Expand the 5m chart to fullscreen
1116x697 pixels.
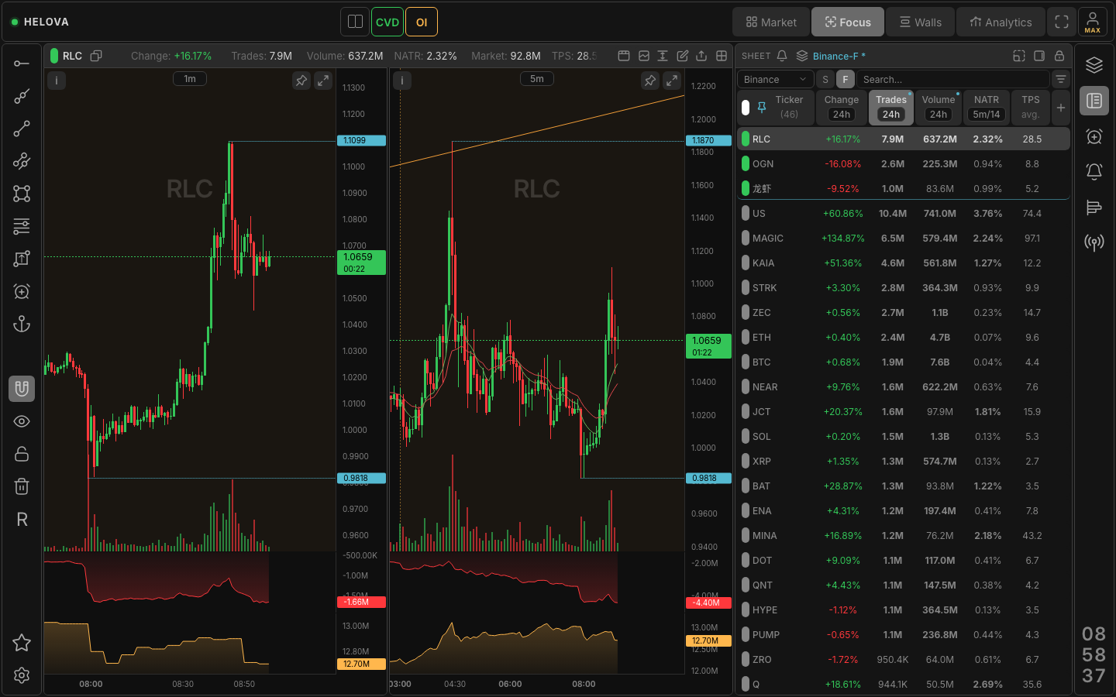(x=672, y=80)
